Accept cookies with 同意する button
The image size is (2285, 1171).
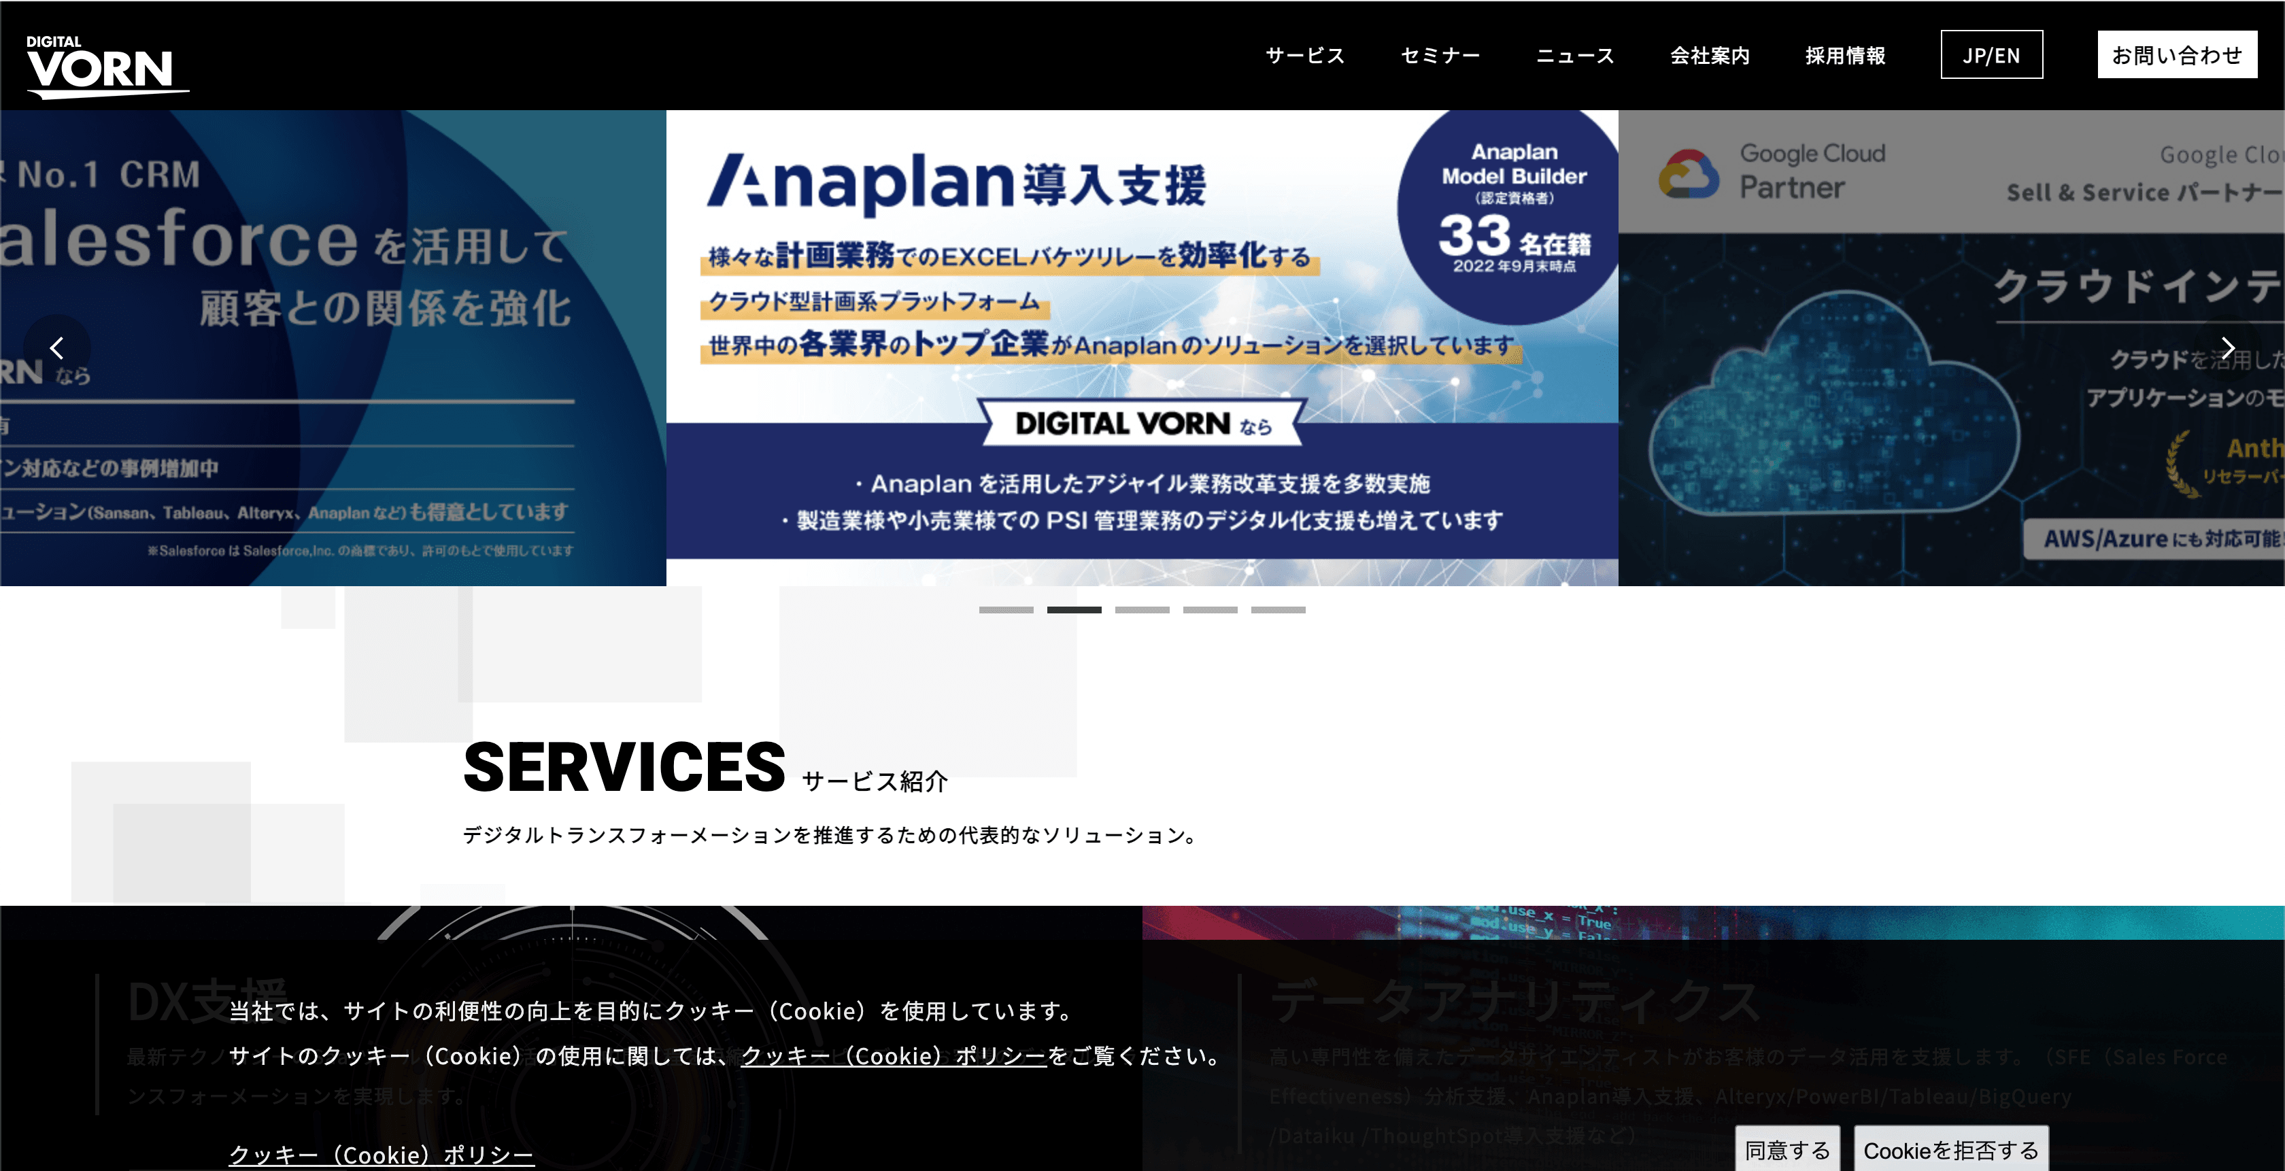click(1787, 1150)
